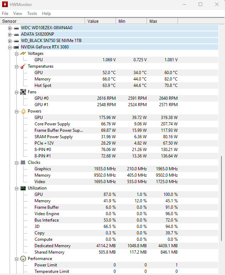The image size is (225, 275).
Task: Collapse the Utilization section
Action: (x=16, y=188)
